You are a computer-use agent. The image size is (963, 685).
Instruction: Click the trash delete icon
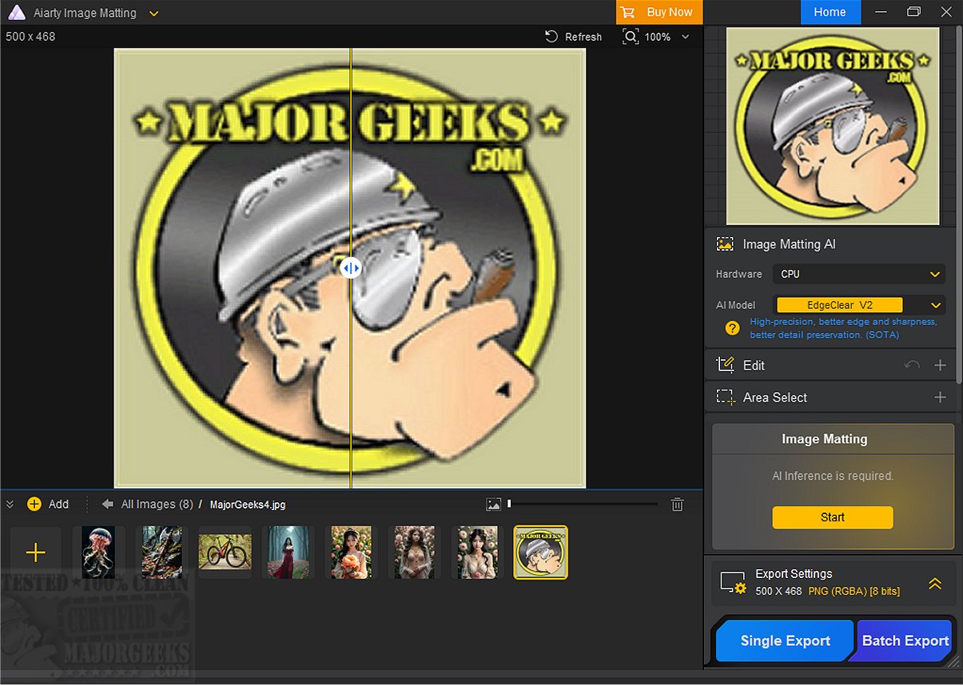click(x=677, y=505)
